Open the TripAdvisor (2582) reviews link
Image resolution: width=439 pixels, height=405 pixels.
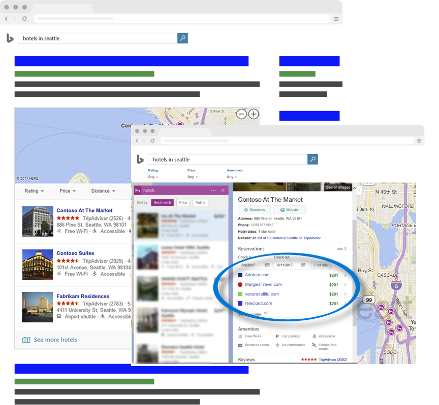click(333, 359)
